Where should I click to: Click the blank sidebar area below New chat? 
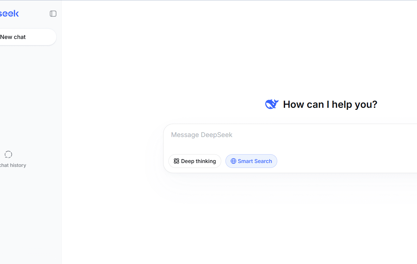click(x=29, y=91)
